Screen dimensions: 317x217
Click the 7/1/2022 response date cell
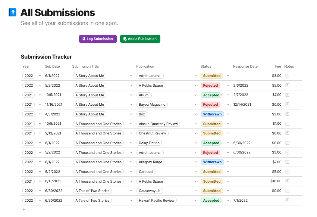pos(241,201)
